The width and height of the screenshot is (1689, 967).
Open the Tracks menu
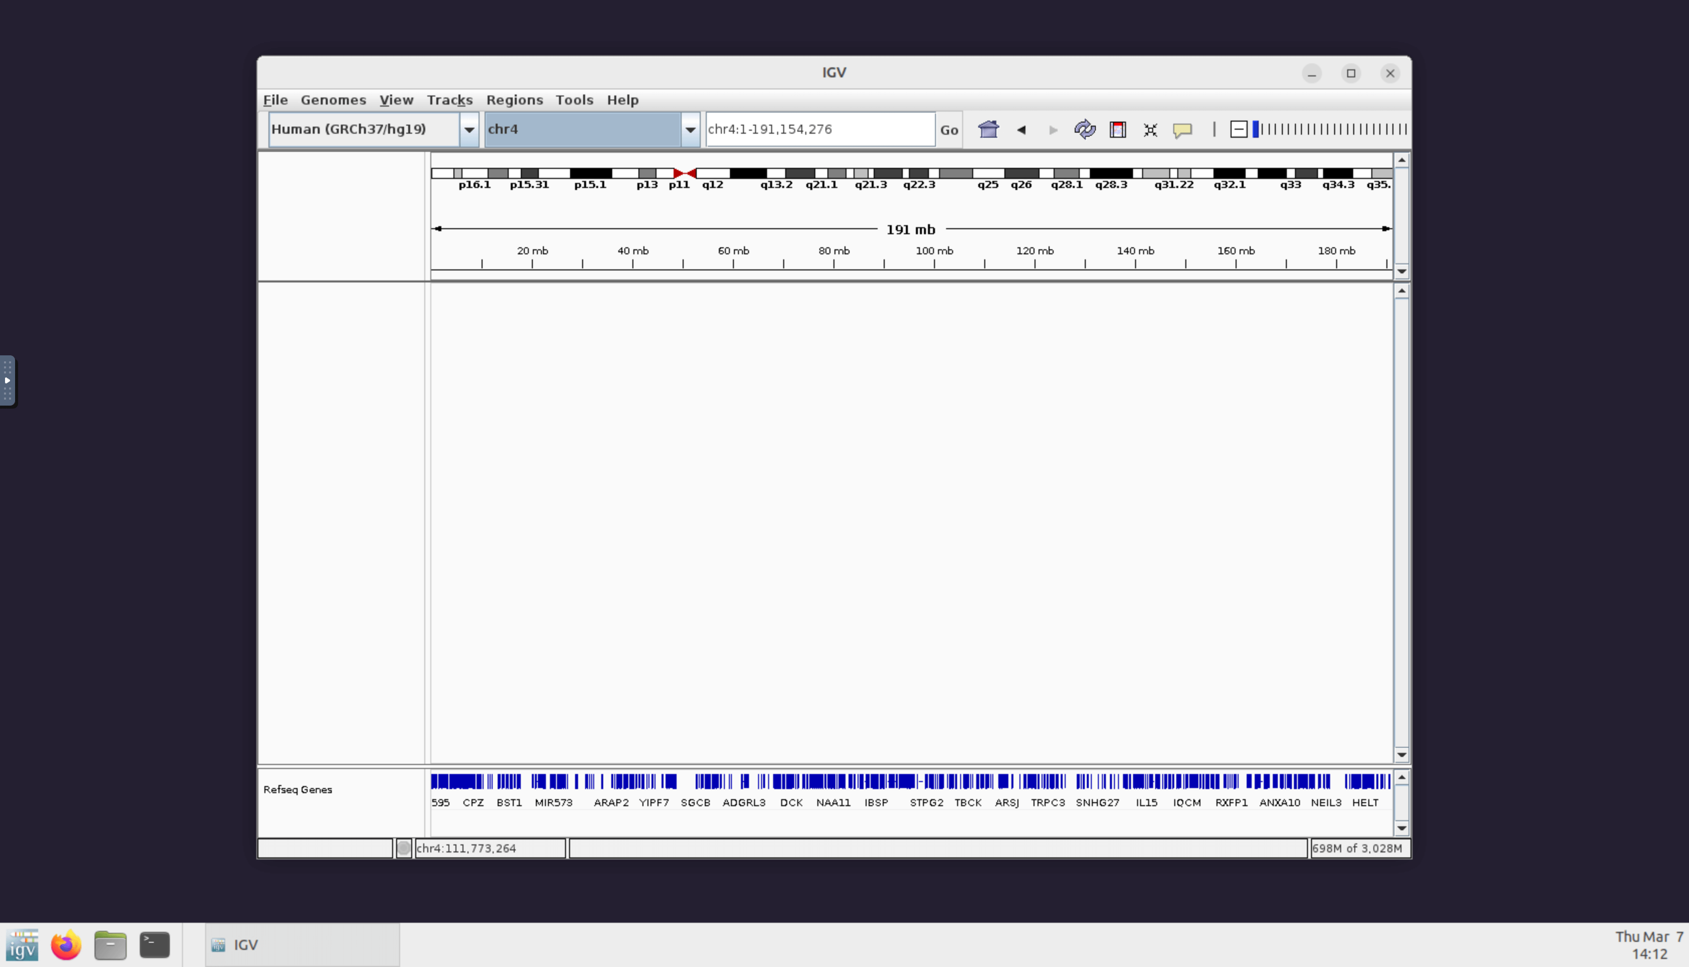[450, 100]
